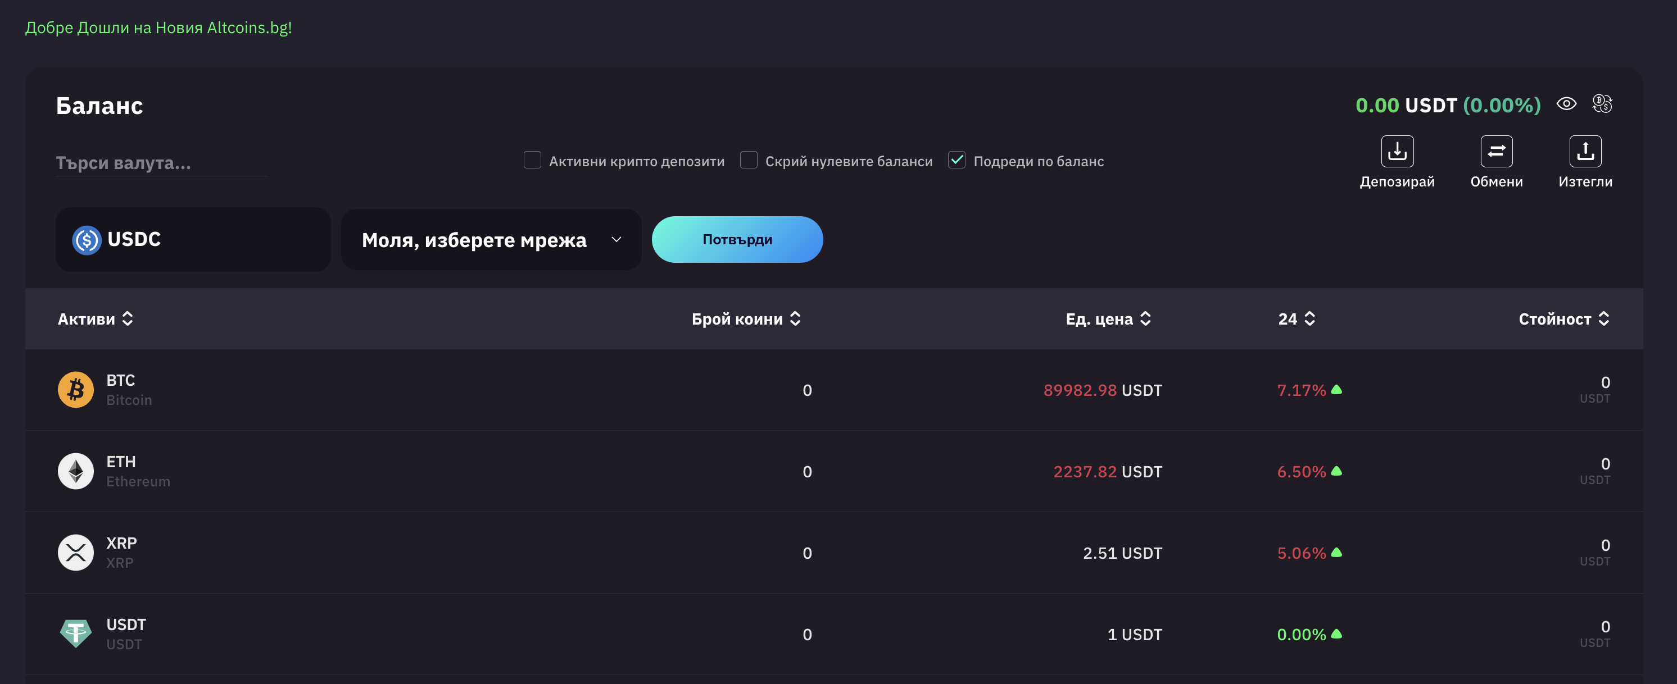Screen dimensions: 1677x684
Task: Select the XRP asset name
Action: point(122,543)
